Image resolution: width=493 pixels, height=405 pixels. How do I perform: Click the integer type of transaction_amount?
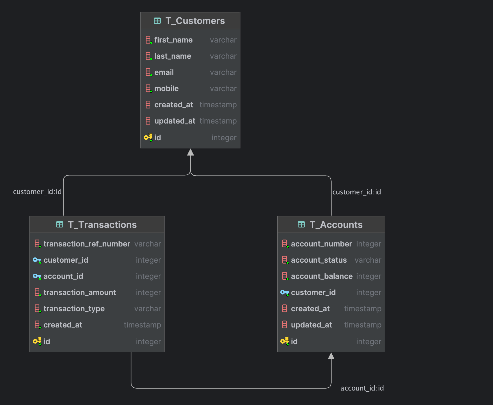(x=149, y=292)
